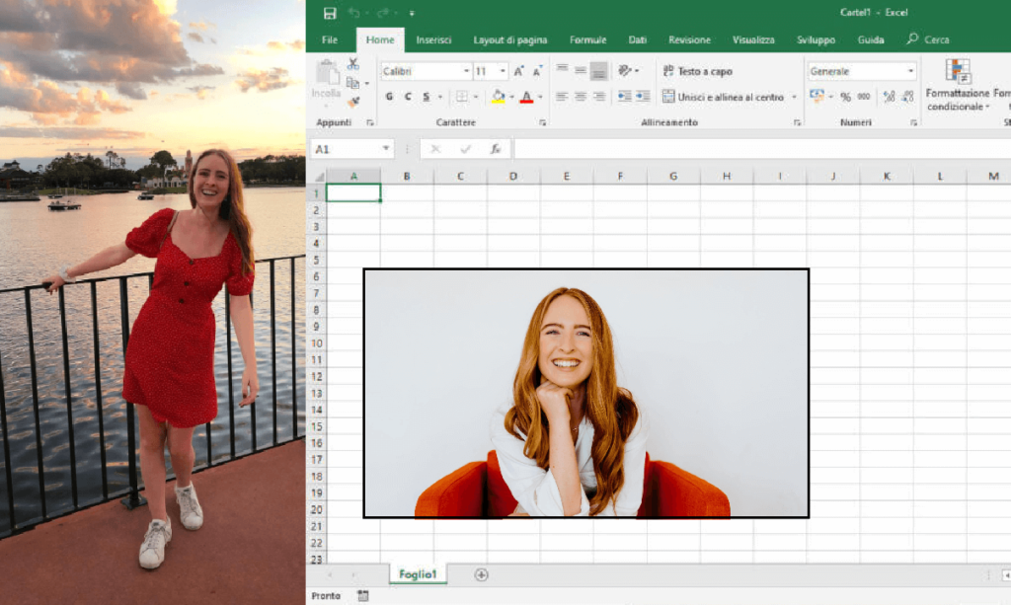Click the Cerca search control

(x=927, y=39)
